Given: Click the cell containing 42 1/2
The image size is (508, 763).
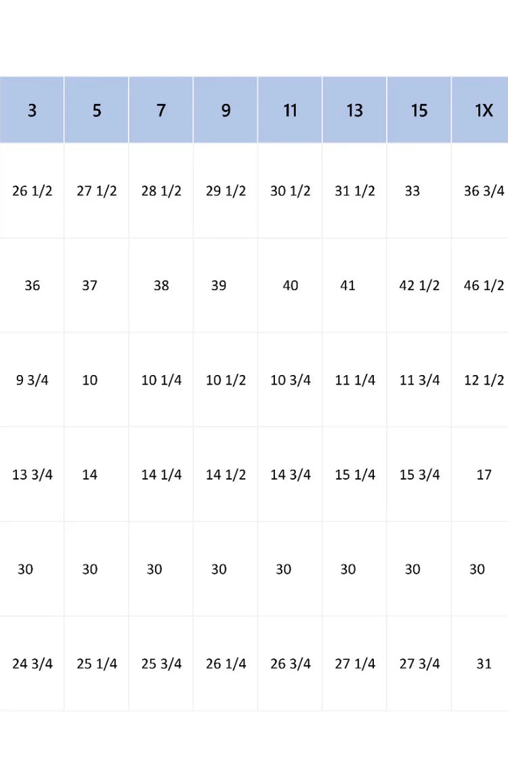Looking at the screenshot, I should coord(419,286).
